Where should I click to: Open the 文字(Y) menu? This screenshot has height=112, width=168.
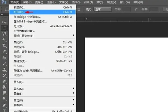[64, 2]
